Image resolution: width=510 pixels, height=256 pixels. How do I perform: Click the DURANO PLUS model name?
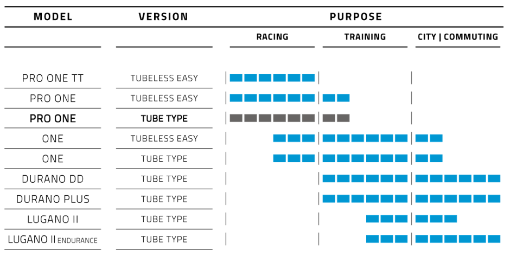(x=53, y=199)
